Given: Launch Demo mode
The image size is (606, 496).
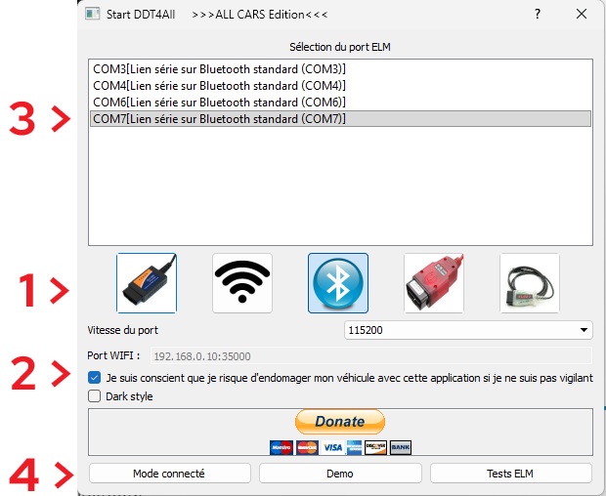Looking at the screenshot, I should click(340, 474).
